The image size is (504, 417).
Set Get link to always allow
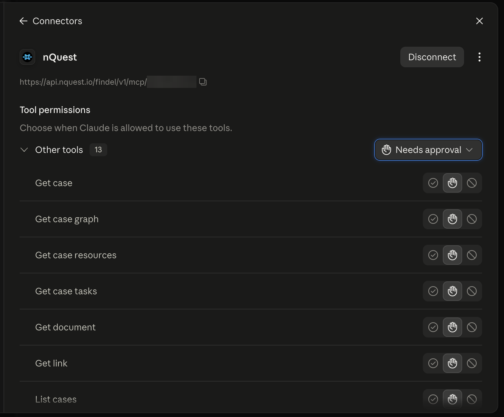433,363
